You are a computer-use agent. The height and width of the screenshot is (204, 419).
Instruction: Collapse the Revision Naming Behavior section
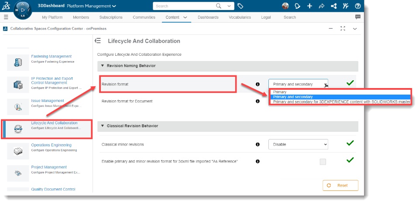[102, 66]
